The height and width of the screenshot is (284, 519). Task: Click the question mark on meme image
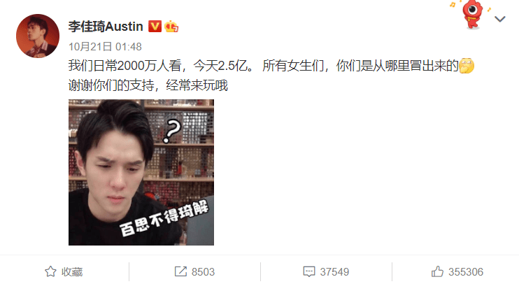(172, 131)
